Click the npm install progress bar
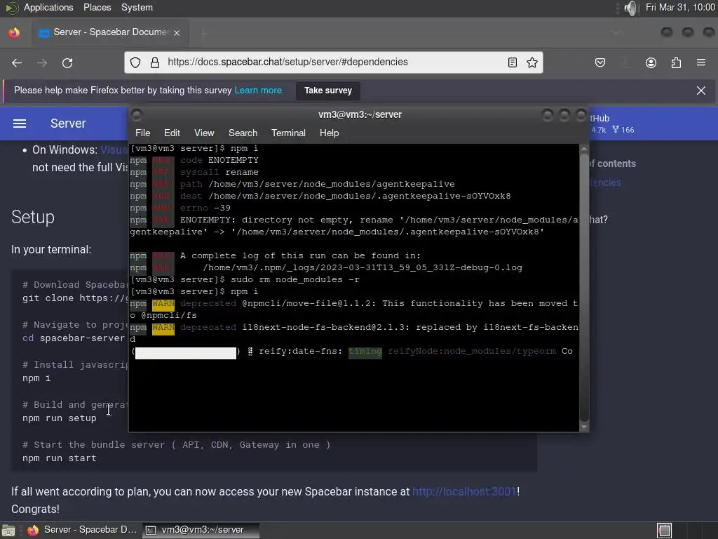This screenshot has width=718, height=539. tap(185, 352)
